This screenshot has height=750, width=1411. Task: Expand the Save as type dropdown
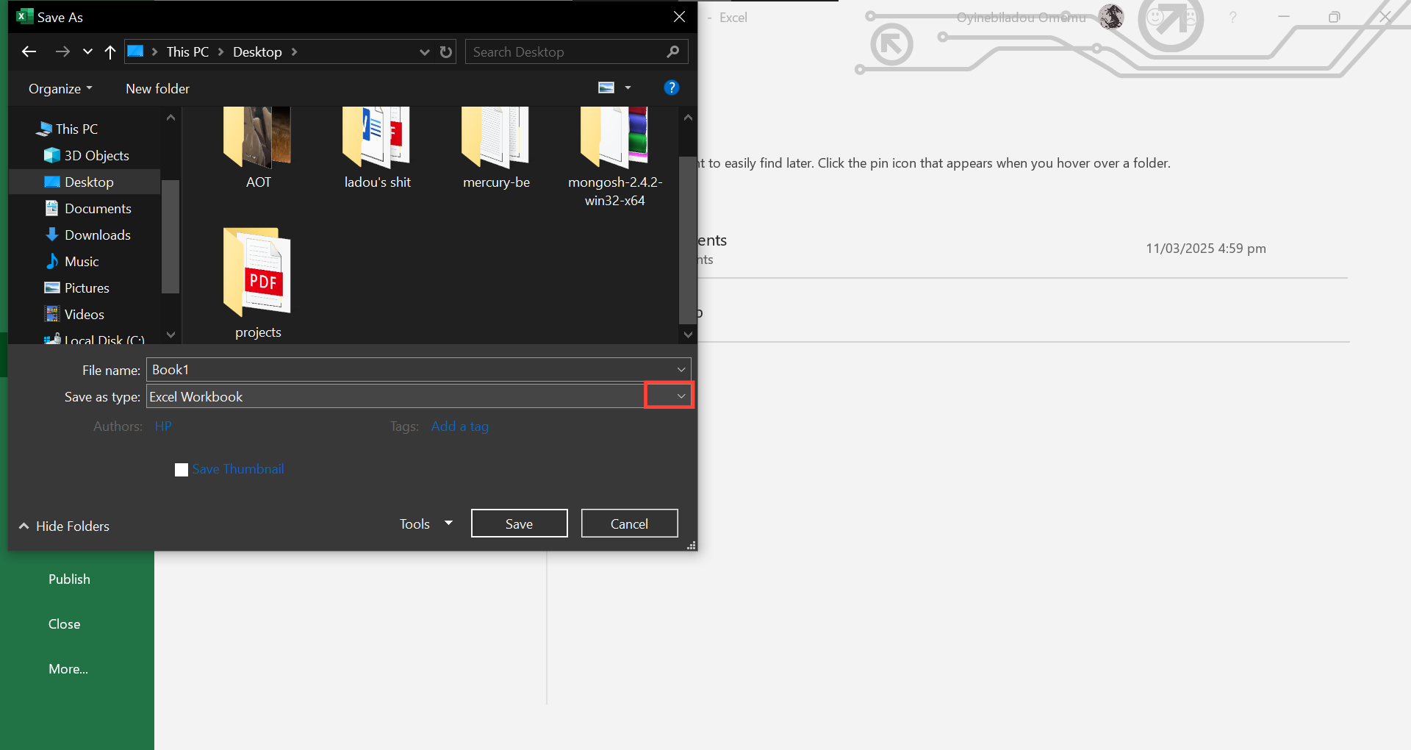[681, 396]
